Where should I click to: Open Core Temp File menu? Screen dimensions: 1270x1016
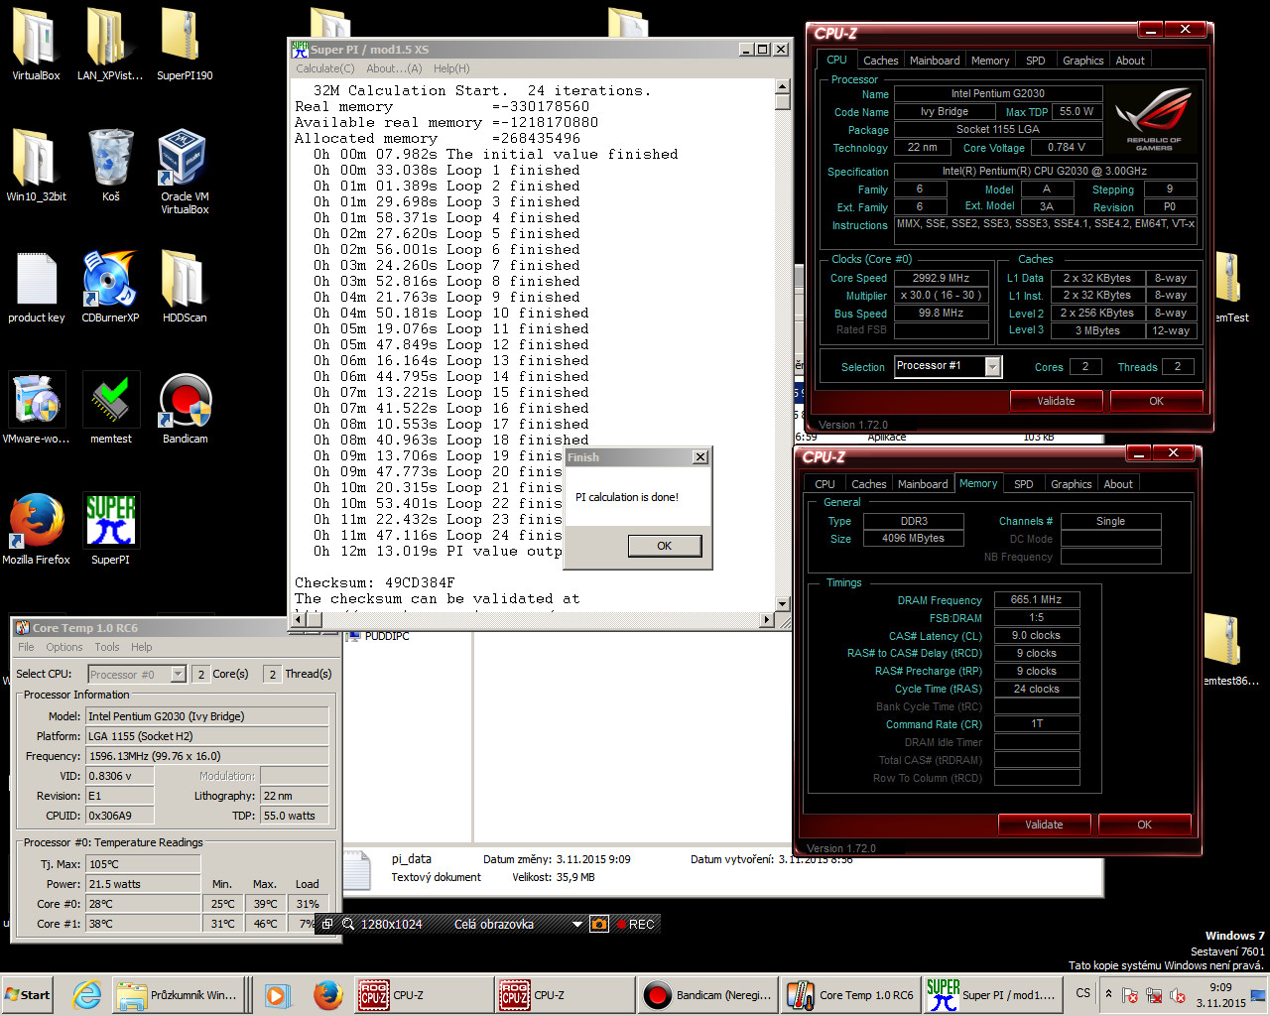[26, 647]
